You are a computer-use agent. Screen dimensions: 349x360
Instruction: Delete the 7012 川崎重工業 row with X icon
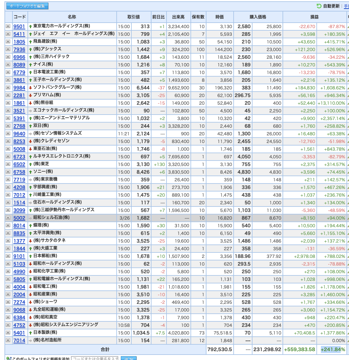coord(8,195)
